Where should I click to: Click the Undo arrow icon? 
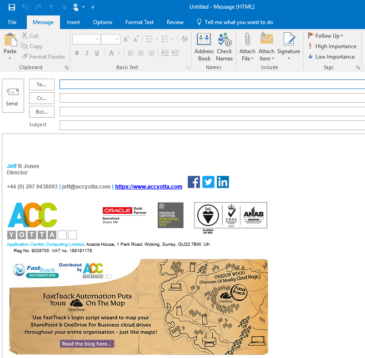pyautogui.click(x=25, y=7)
